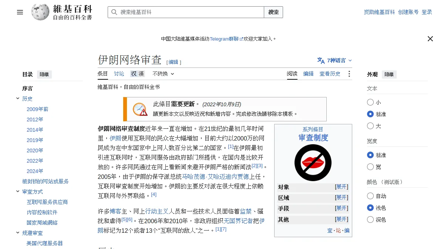The width and height of the screenshot is (444, 249).
Task: Expand the 其他 infobox row
Action: click(342, 219)
